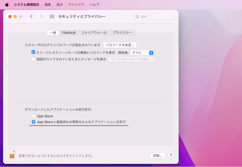Click the 詳細 button
242x167 pixels.
coord(158,156)
